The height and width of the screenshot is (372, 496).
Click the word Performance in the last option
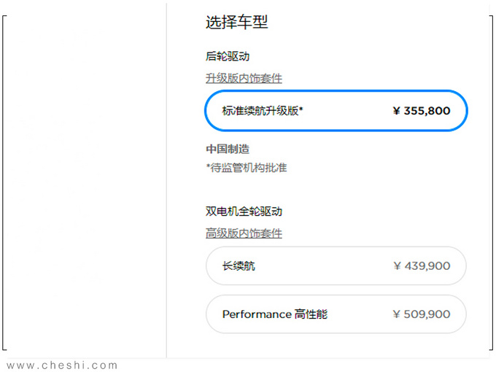pos(257,314)
